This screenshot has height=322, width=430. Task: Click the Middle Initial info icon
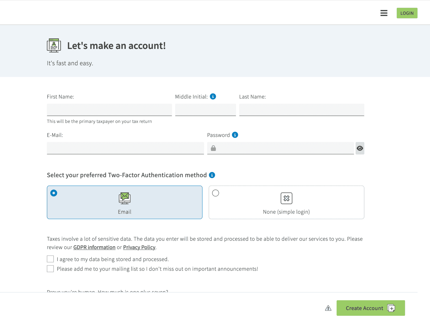pos(213,97)
